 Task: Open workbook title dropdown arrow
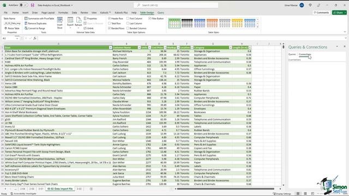pyautogui.click(x=72, y=5)
